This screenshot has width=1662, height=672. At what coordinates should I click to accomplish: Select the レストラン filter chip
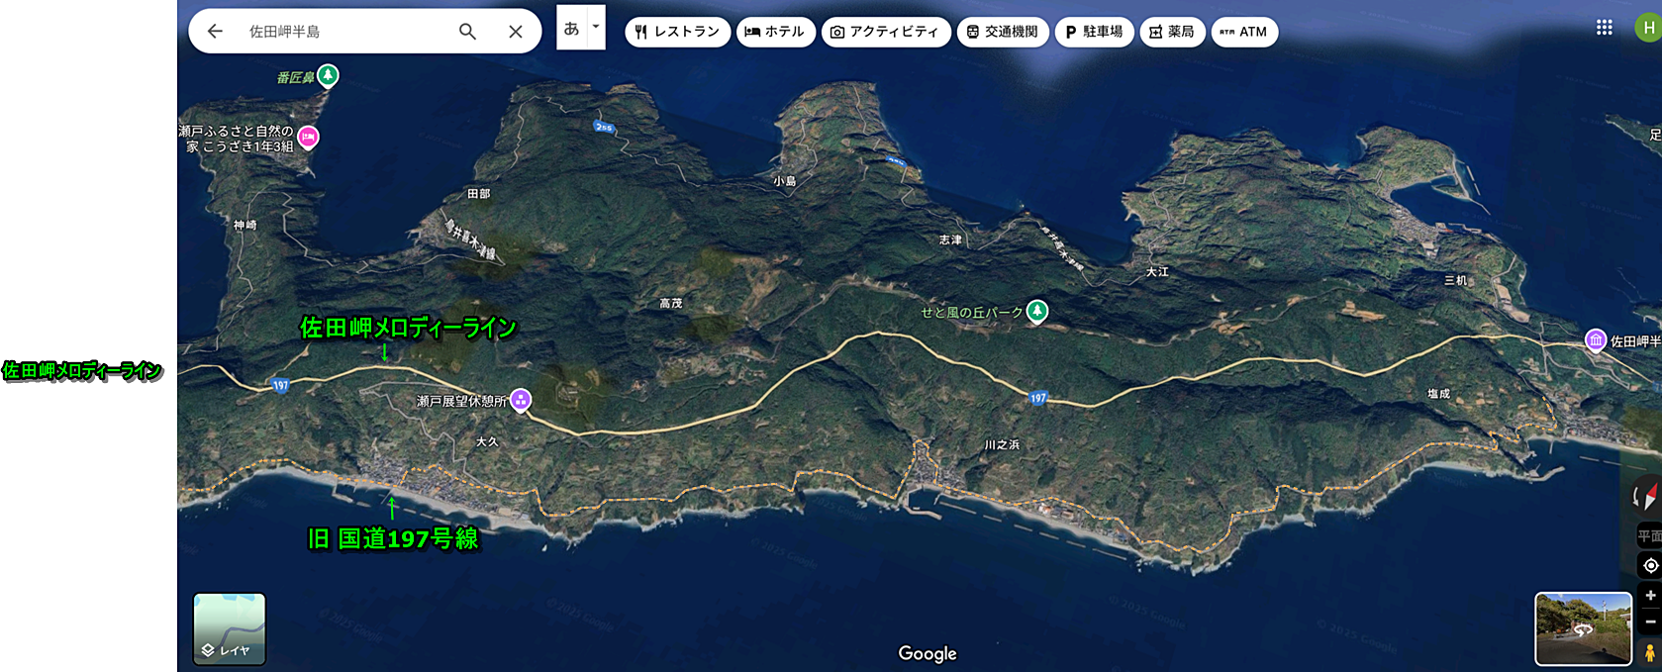[677, 32]
